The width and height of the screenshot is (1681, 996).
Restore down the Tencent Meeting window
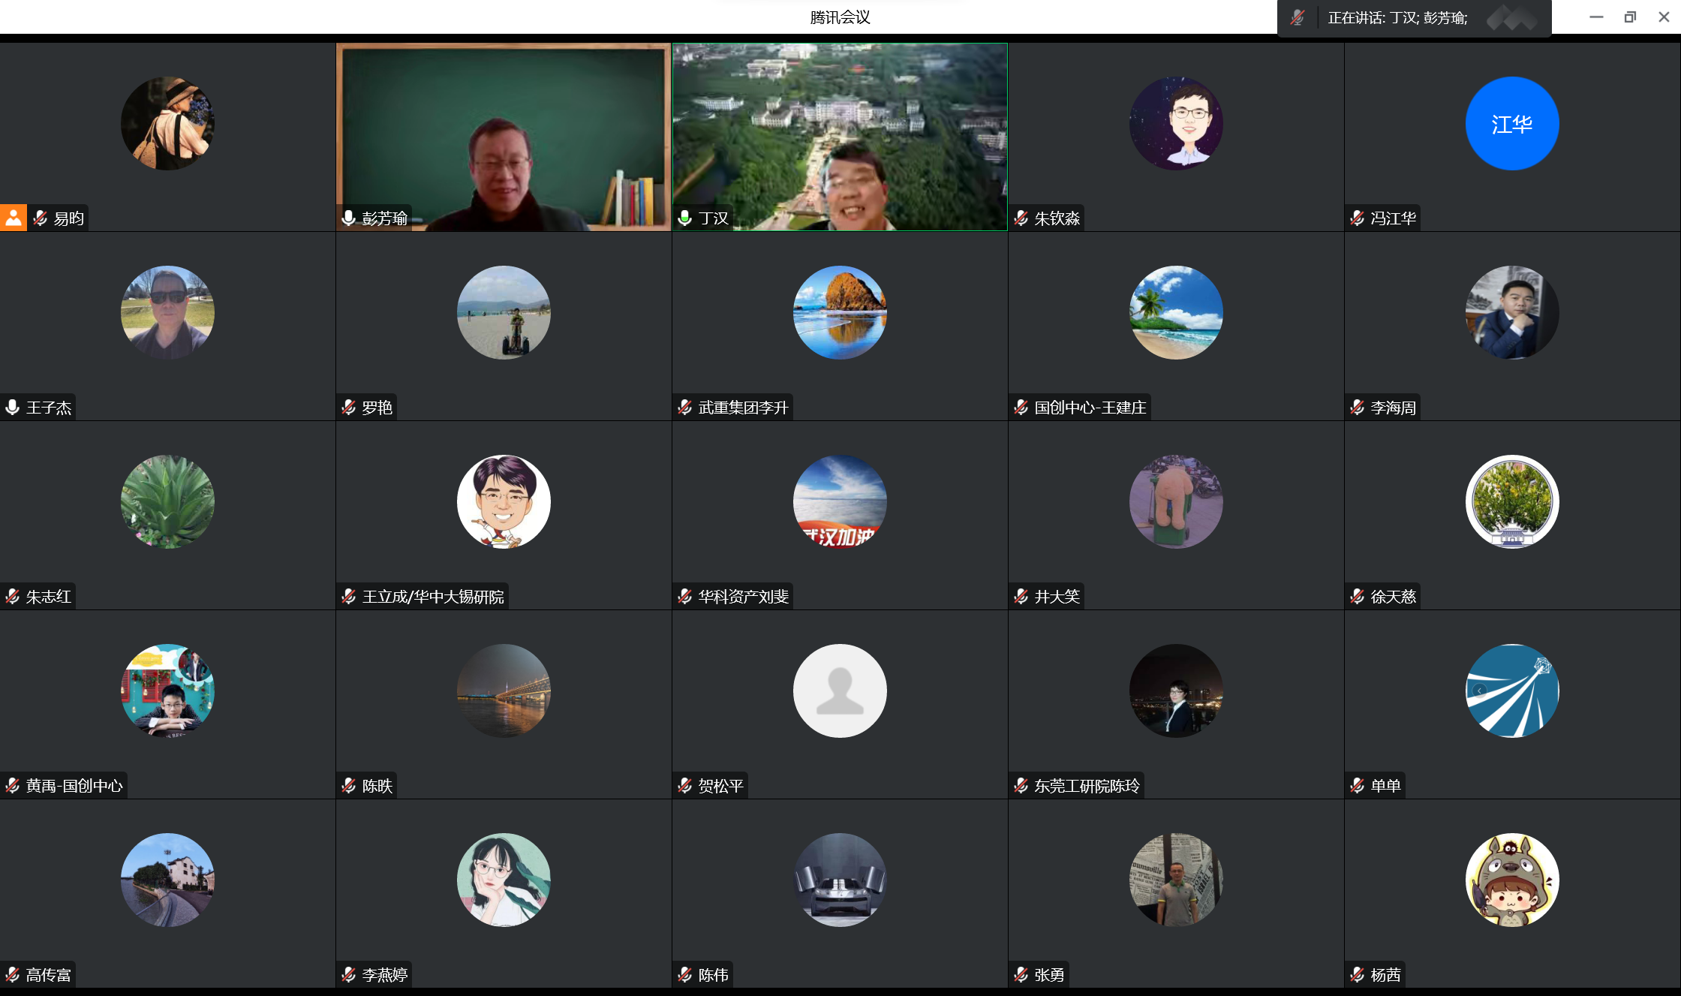(x=1630, y=17)
